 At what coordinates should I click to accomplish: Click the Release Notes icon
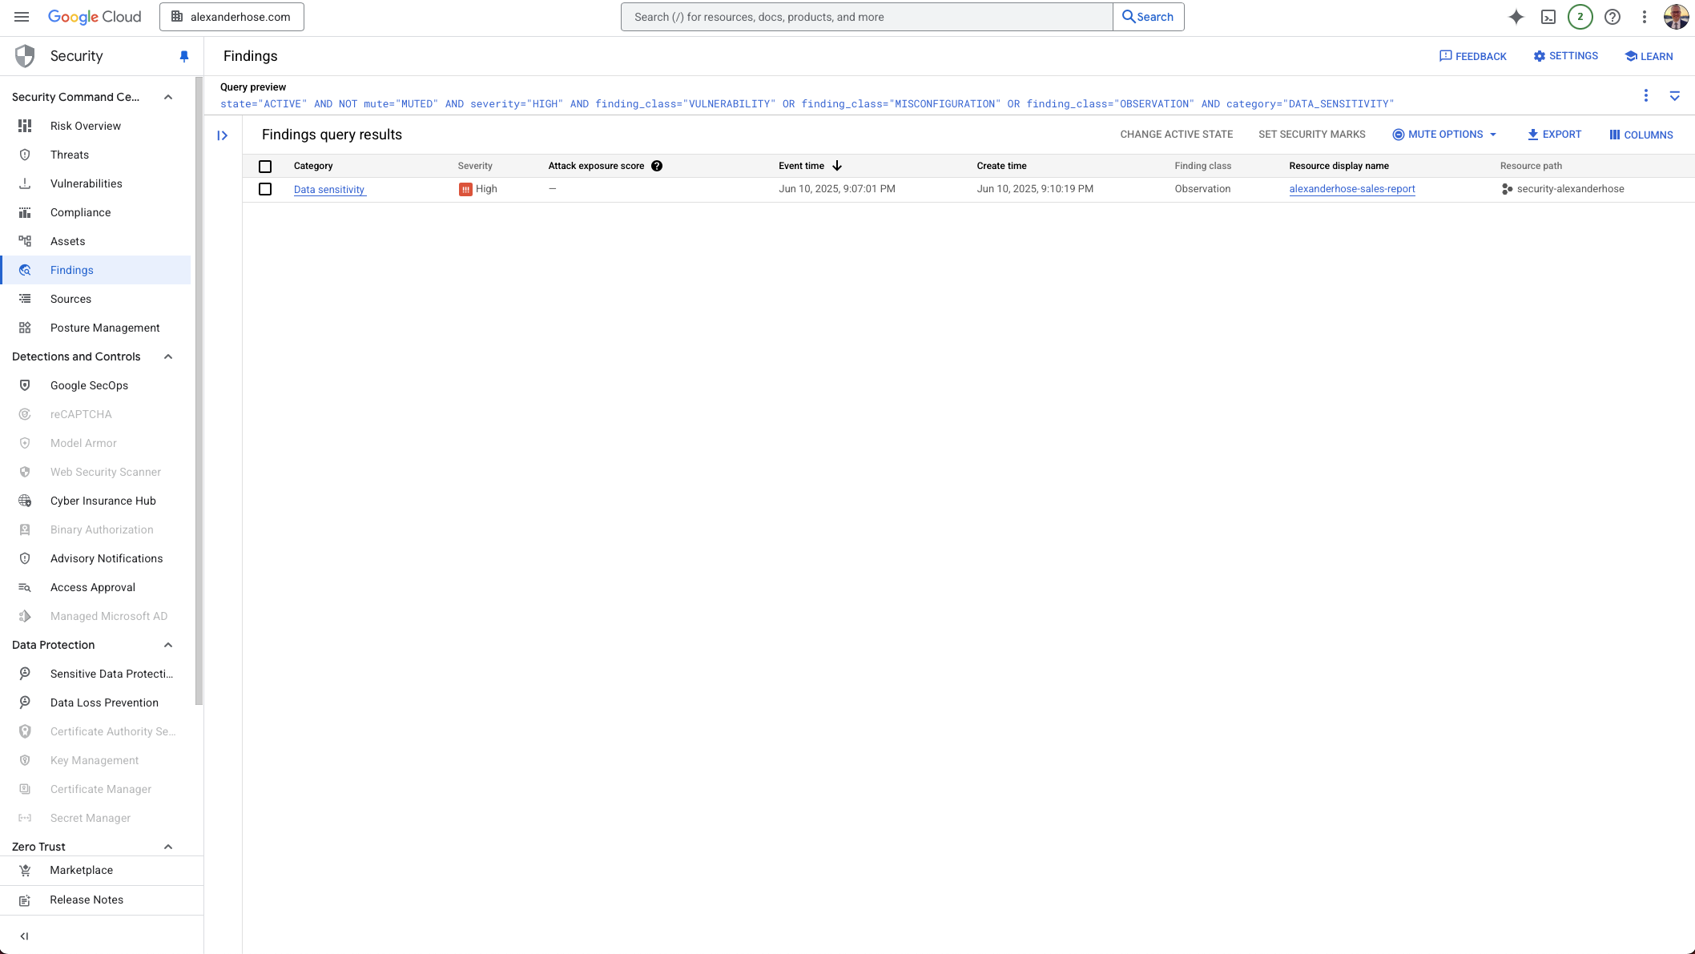point(25,900)
